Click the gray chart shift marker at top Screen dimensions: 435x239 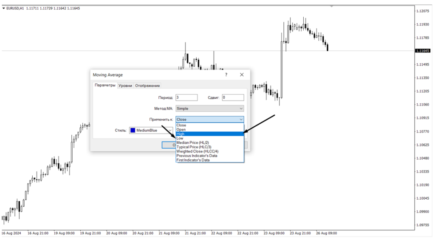pyautogui.click(x=331, y=6)
